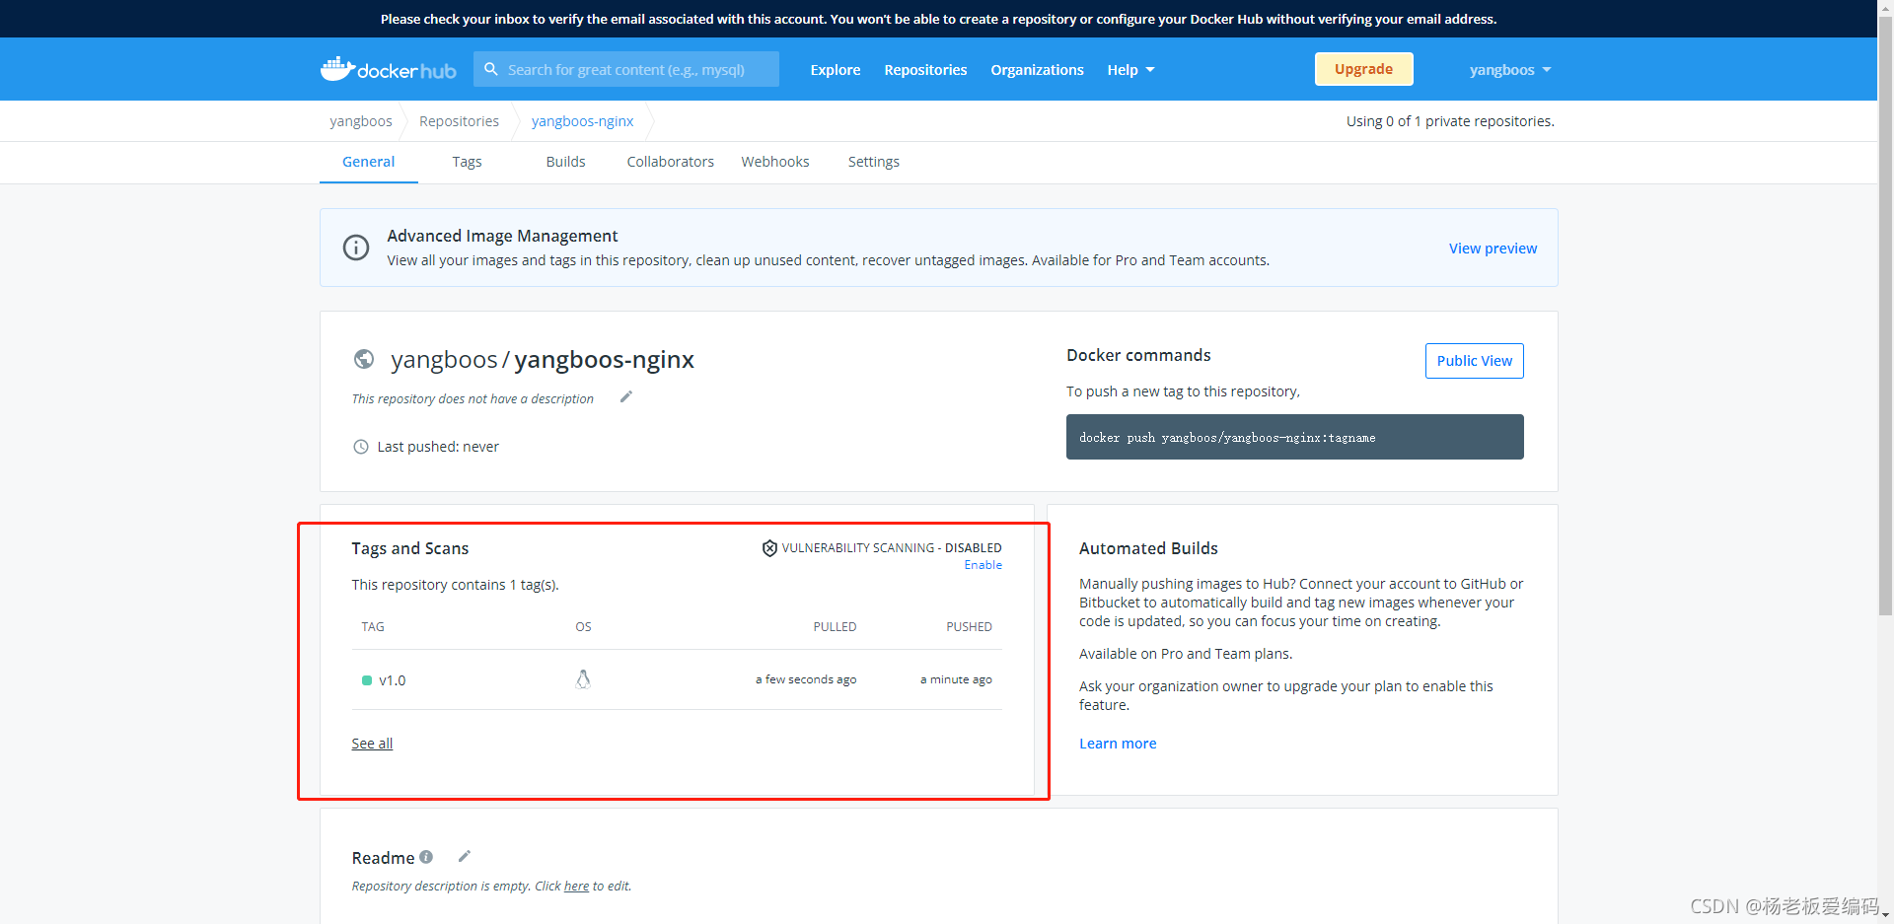Click See all tags link
This screenshot has width=1894, height=924.
[x=372, y=744]
